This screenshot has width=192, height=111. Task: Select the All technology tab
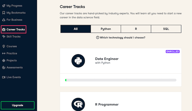pyautogui.click(x=76, y=29)
